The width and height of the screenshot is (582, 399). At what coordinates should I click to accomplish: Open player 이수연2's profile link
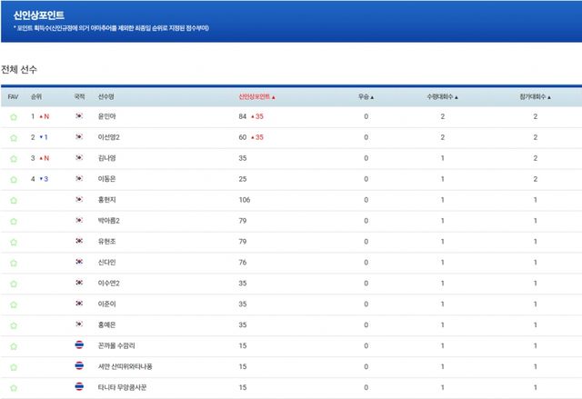point(109,283)
